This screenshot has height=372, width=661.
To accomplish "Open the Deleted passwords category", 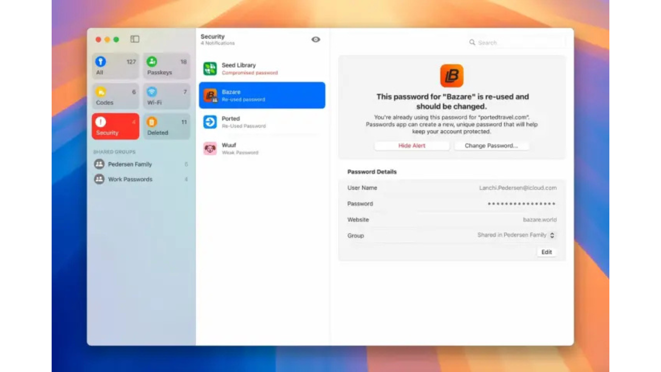I will click(x=167, y=126).
